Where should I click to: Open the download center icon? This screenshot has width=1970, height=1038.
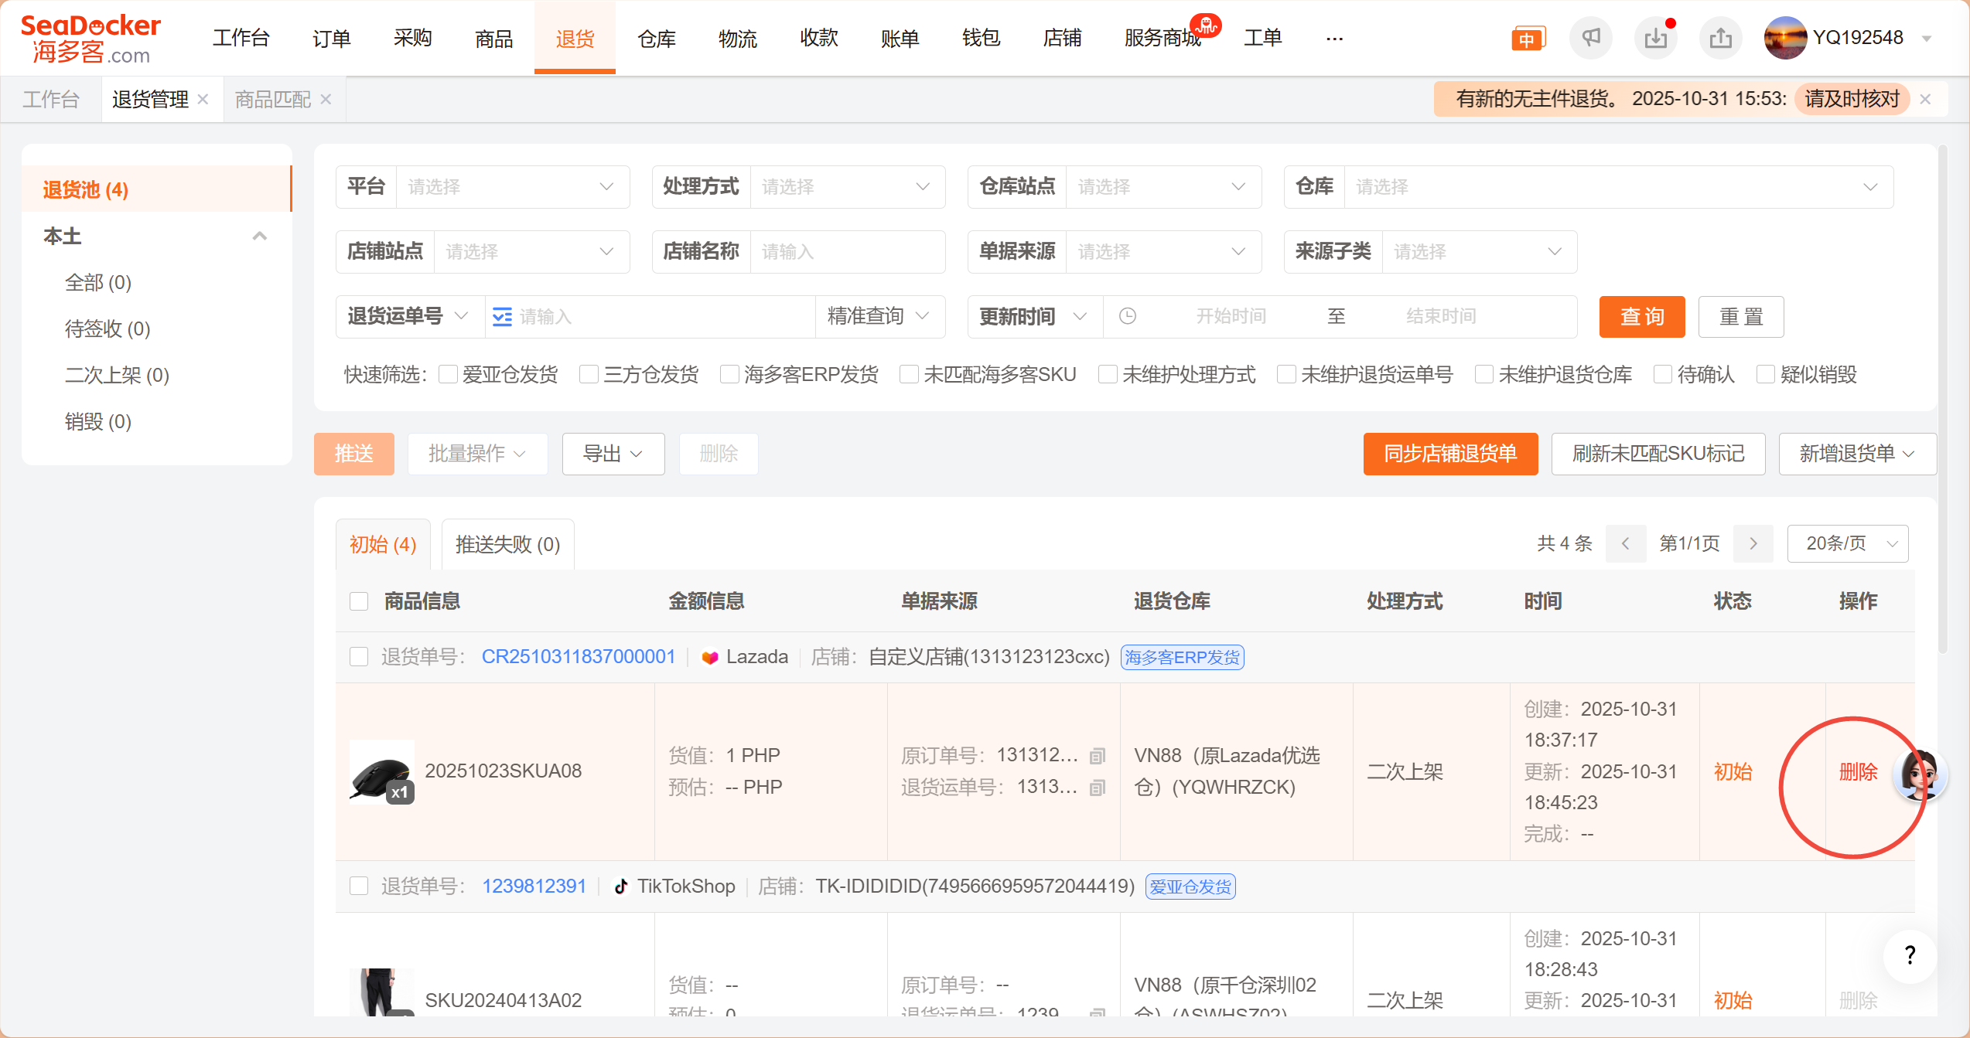click(1655, 38)
